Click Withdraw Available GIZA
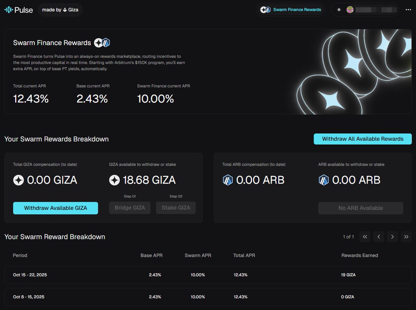416x310 pixels. 55,208
